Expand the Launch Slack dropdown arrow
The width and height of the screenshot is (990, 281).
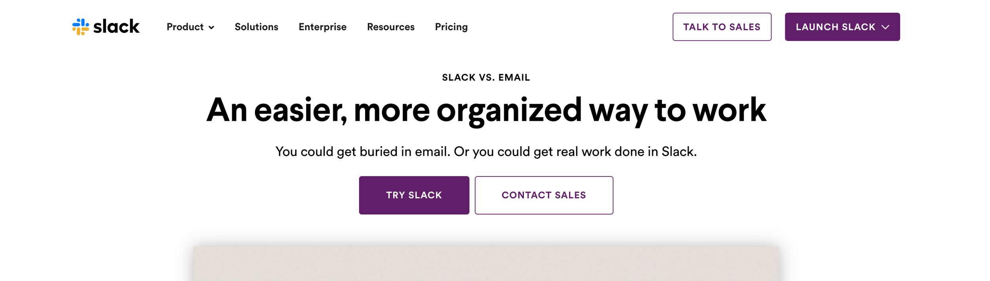click(x=885, y=27)
